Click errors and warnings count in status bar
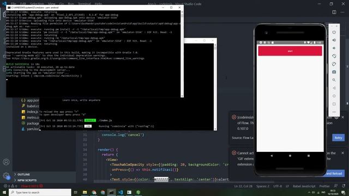349x196 pixels. click(x=10, y=186)
